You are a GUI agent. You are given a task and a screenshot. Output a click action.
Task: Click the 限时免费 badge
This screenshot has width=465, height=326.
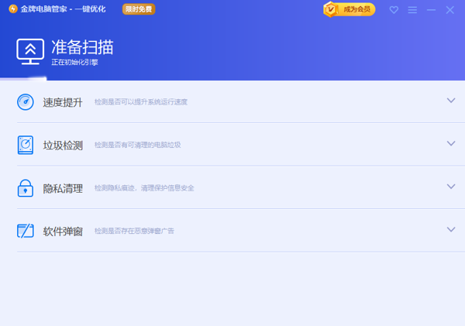tap(139, 9)
